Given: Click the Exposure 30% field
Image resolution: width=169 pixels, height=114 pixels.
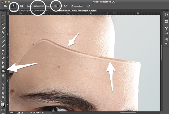Looking at the screenshot, I should pyautogui.click(x=56, y=6).
